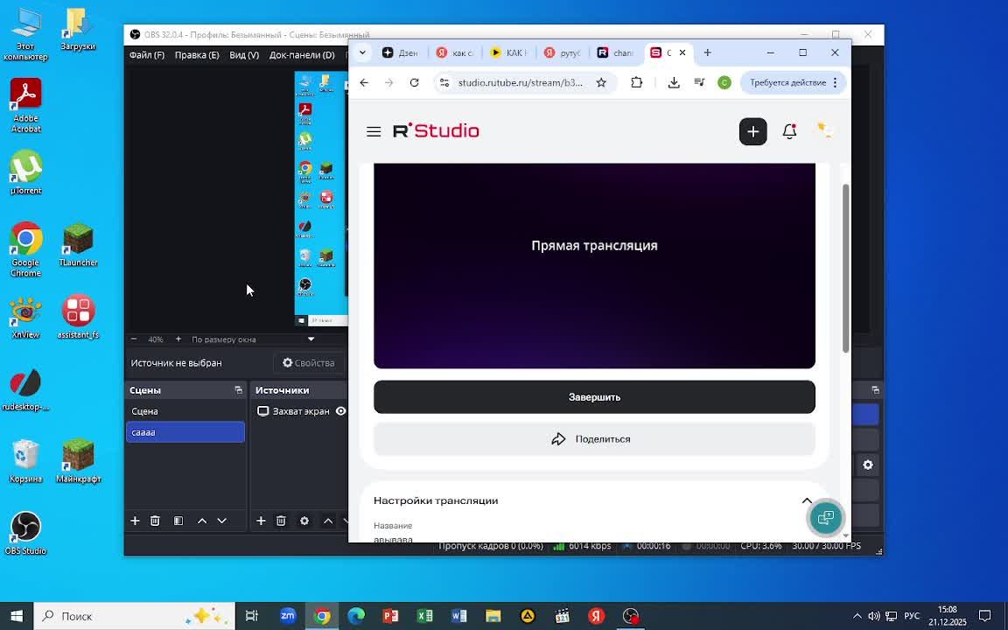Undock the Сцены panel
Screen dimensions: 1008x630
pyautogui.click(x=239, y=390)
